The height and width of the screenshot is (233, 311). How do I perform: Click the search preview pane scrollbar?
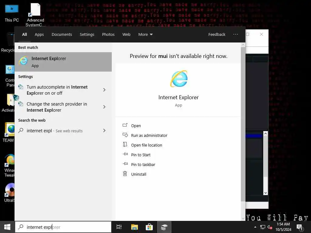243,124
